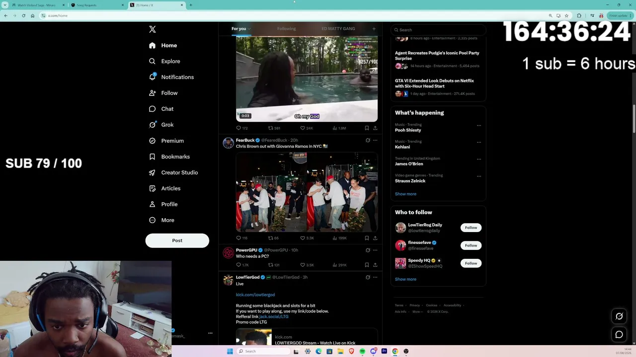
Task: Bookmark the pool video post
Action: [367, 128]
